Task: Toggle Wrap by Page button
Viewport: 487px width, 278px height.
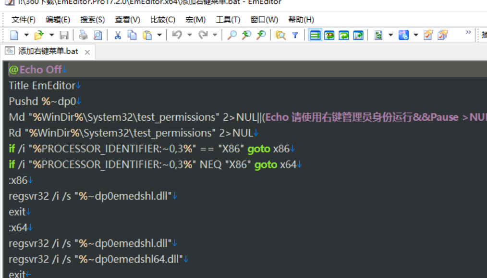Action: tap(358, 35)
